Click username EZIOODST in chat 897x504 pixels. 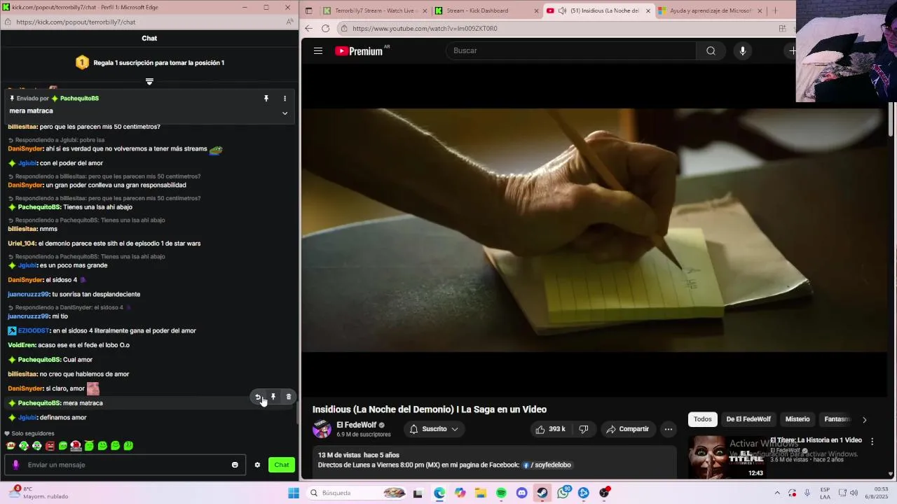click(x=34, y=331)
